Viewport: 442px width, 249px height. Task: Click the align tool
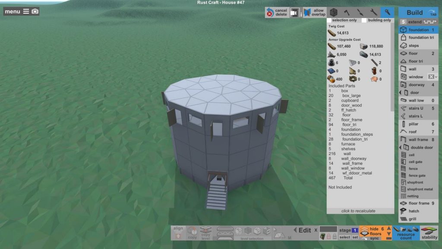pos(178,233)
